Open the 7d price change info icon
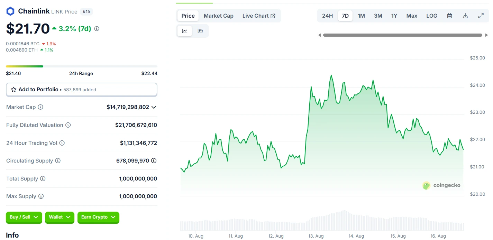The width and height of the screenshot is (493, 240). click(x=97, y=29)
